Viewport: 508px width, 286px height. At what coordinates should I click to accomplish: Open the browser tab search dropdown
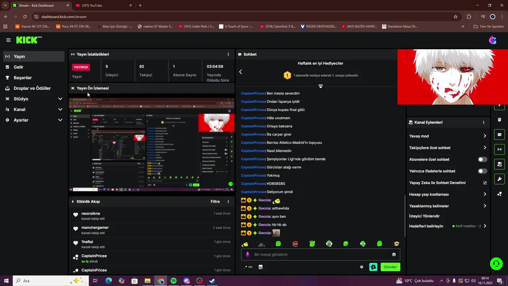coord(5,6)
